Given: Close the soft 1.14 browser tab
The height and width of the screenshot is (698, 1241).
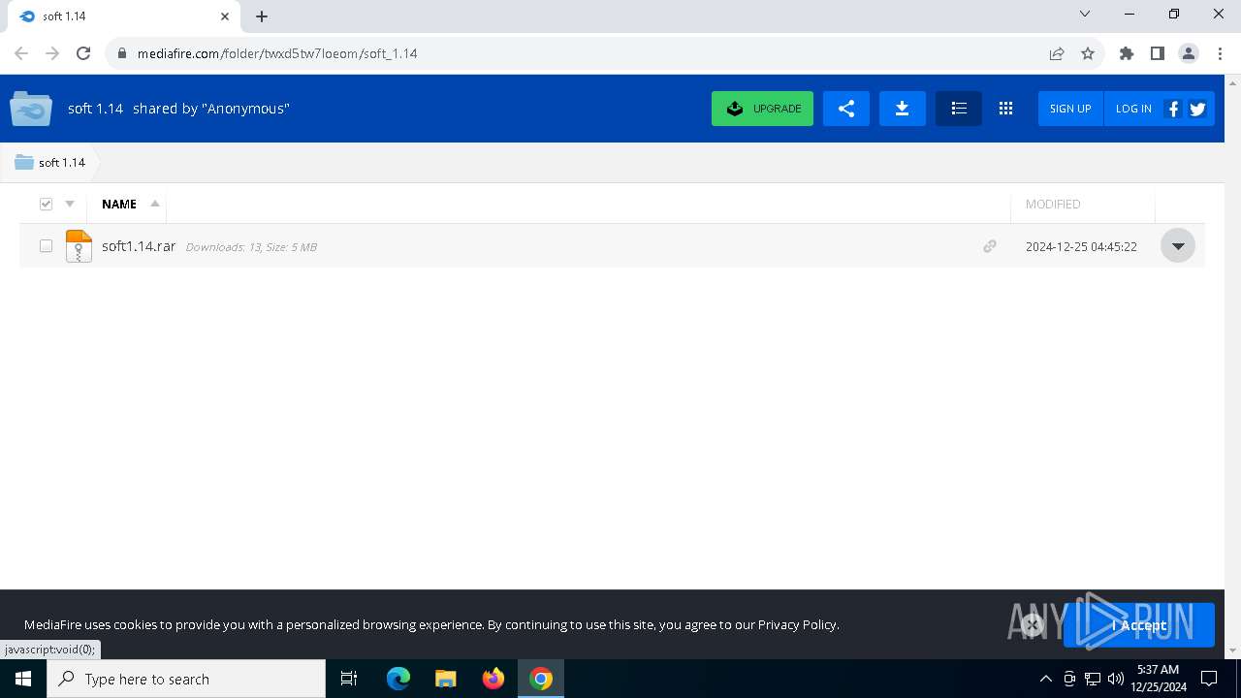Looking at the screenshot, I should tap(224, 16).
